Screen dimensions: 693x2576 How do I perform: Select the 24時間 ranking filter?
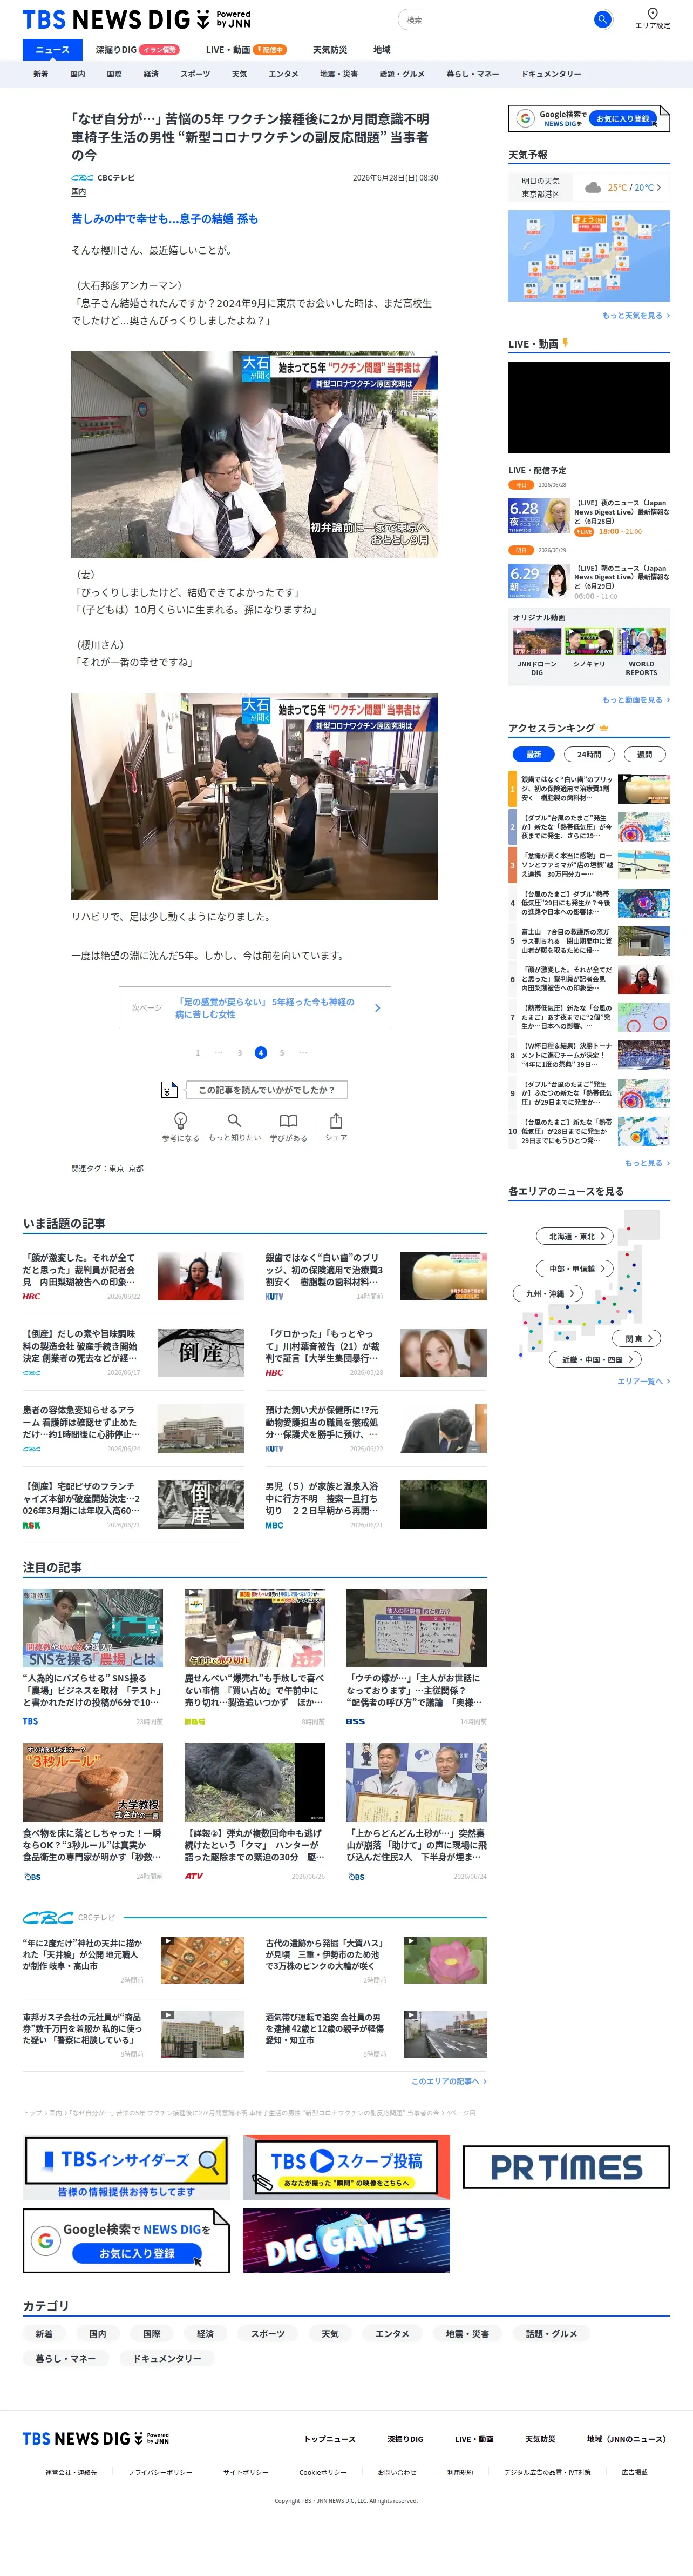tap(589, 754)
